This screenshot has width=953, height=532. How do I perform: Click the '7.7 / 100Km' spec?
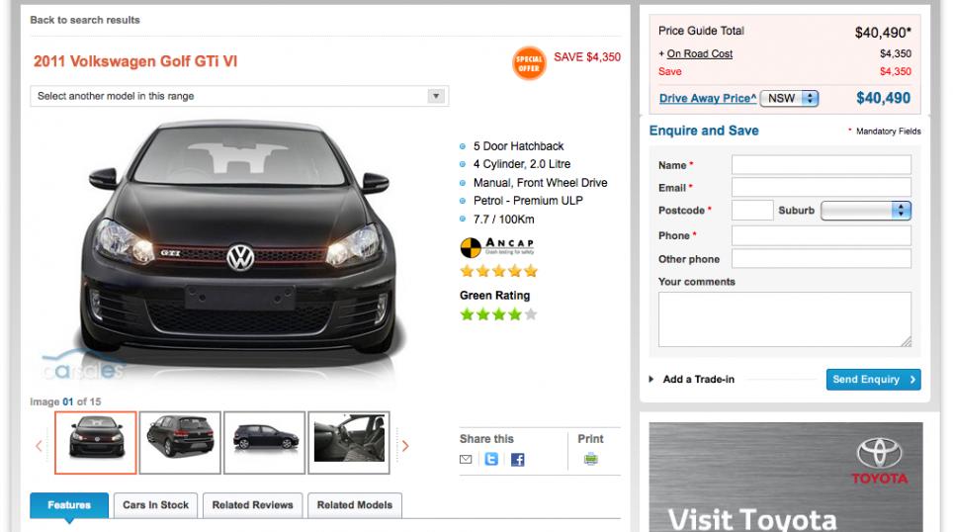pos(504,220)
